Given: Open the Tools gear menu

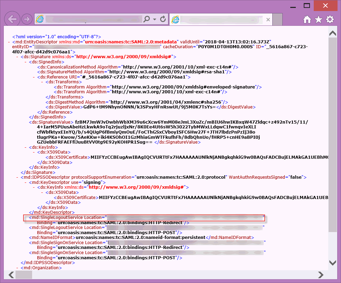Looking at the screenshot, I should pos(330,20).
